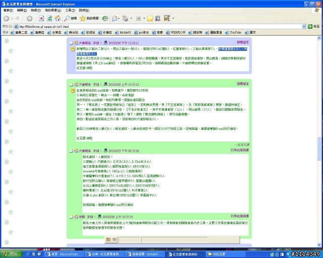Click the middle quick launch media icon
The image size is (323, 258).
coord(34,254)
